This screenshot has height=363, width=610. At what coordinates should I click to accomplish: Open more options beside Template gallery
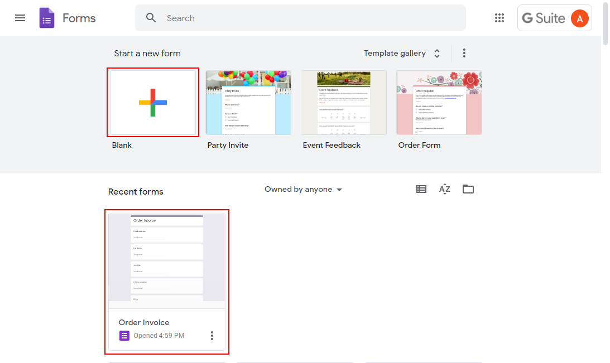pos(464,54)
